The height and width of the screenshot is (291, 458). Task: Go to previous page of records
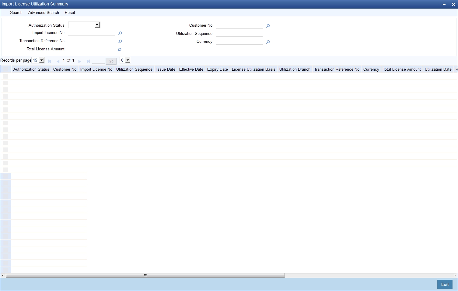click(58, 61)
